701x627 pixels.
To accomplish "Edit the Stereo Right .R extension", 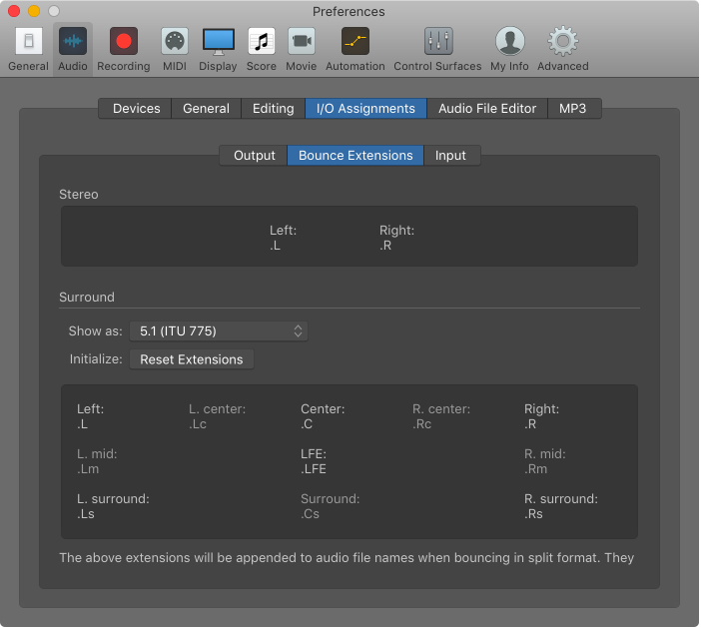I will (x=385, y=246).
